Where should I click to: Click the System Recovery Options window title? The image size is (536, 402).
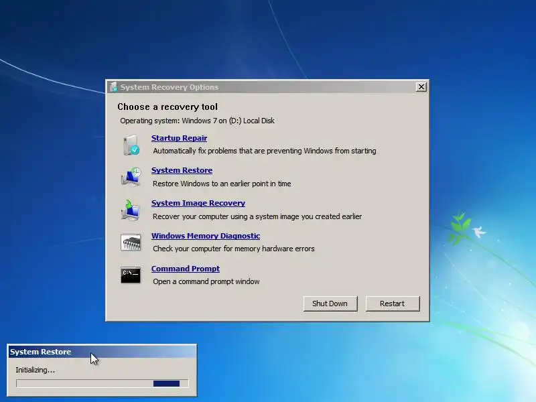170,87
